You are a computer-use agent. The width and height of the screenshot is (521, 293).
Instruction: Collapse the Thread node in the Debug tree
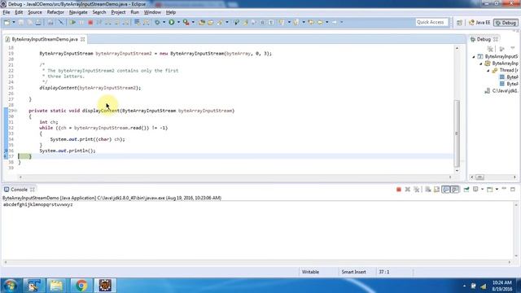click(488, 71)
